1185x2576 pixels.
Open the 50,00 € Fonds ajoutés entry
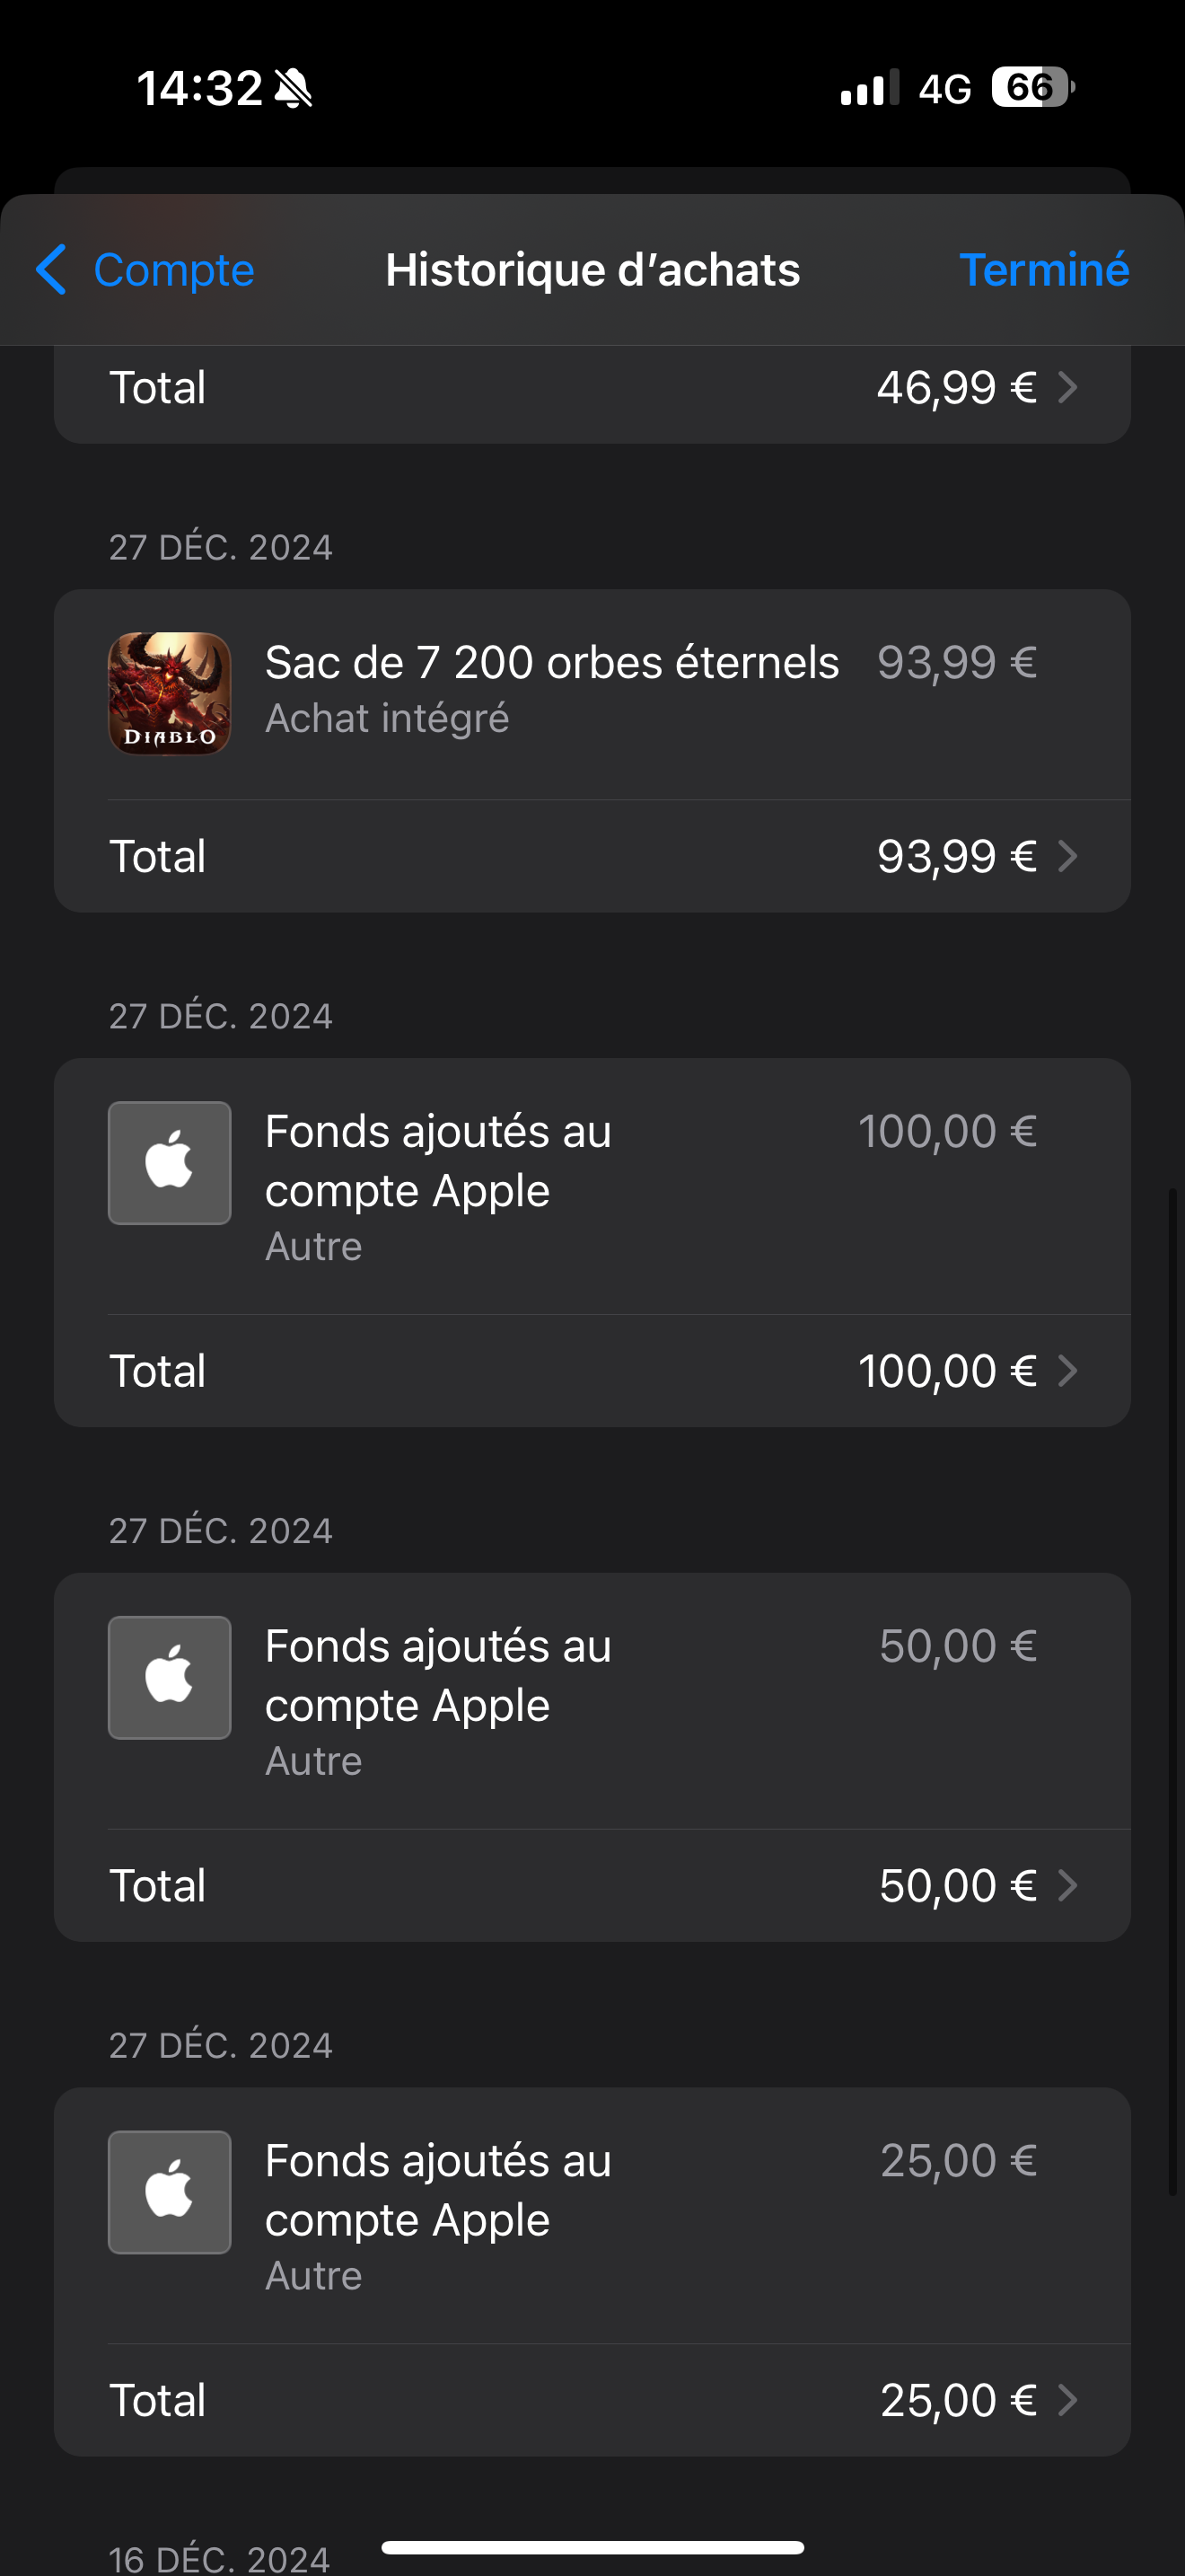pyautogui.click(x=437, y=1675)
